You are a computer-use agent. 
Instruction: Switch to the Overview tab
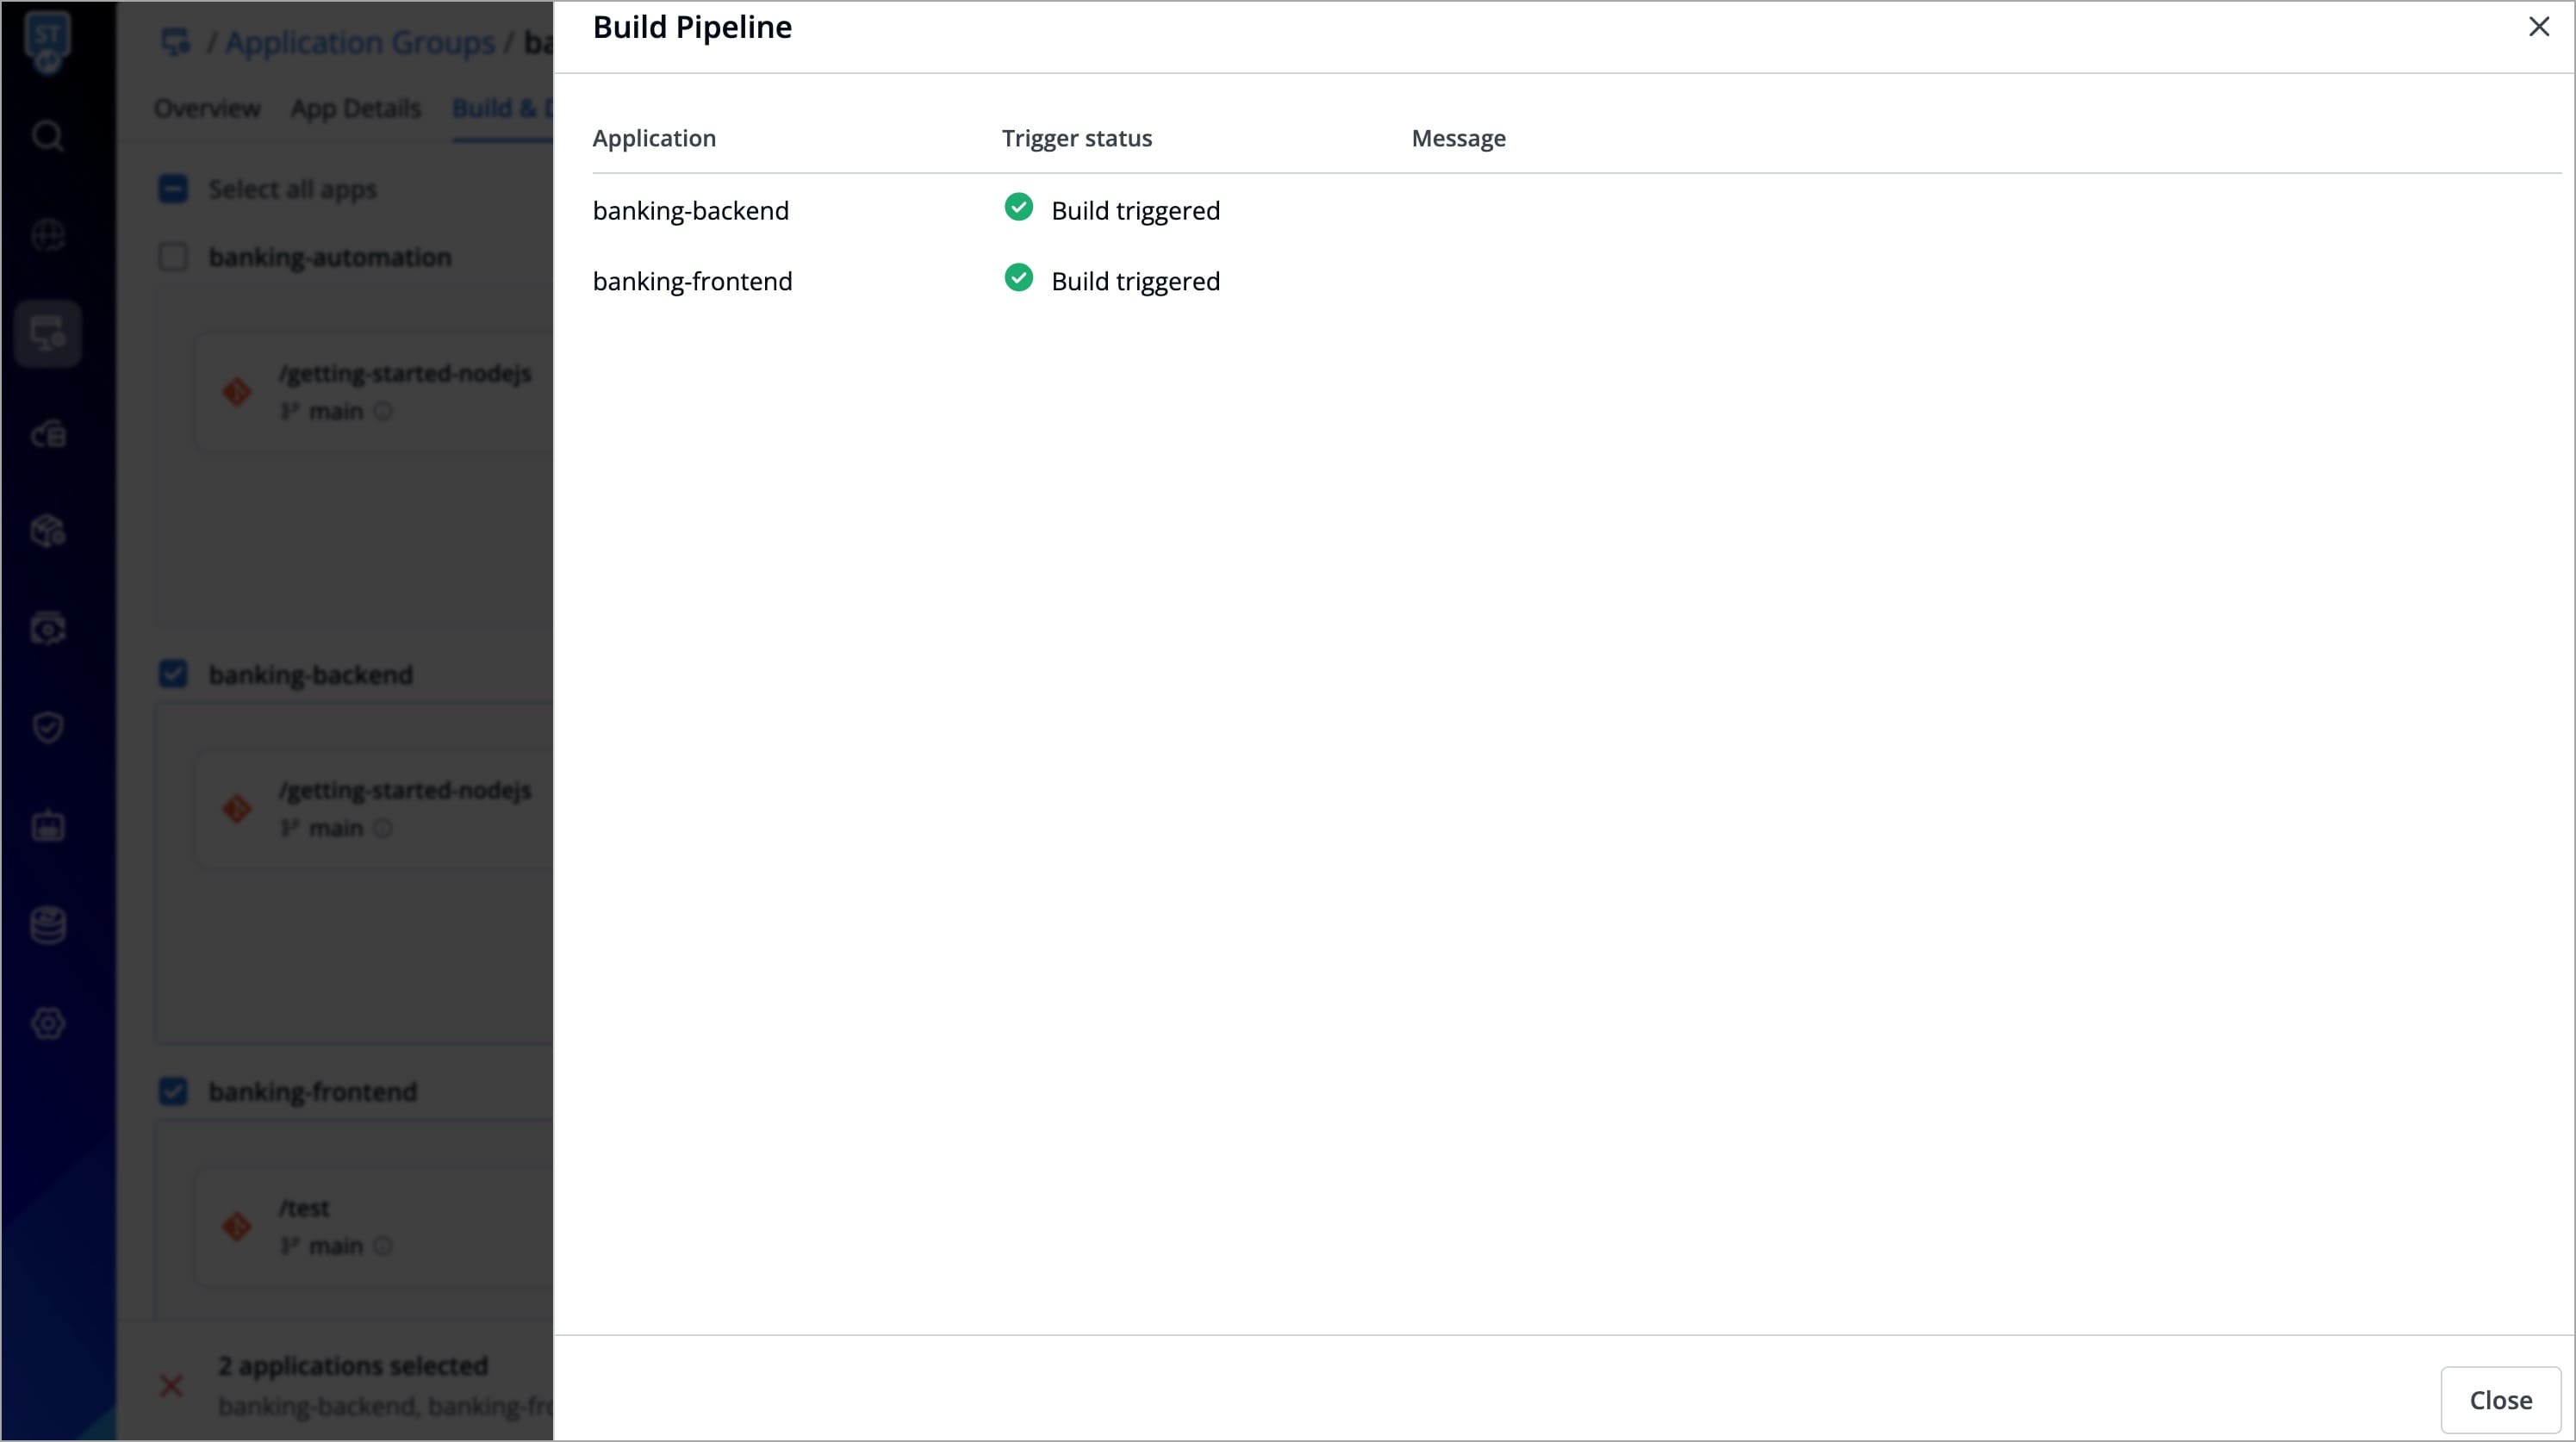point(207,108)
